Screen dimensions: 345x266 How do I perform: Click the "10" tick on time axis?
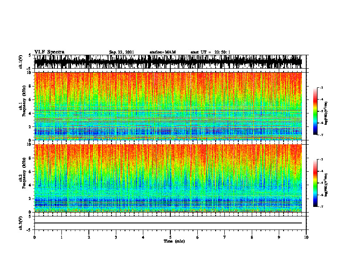click(306, 237)
